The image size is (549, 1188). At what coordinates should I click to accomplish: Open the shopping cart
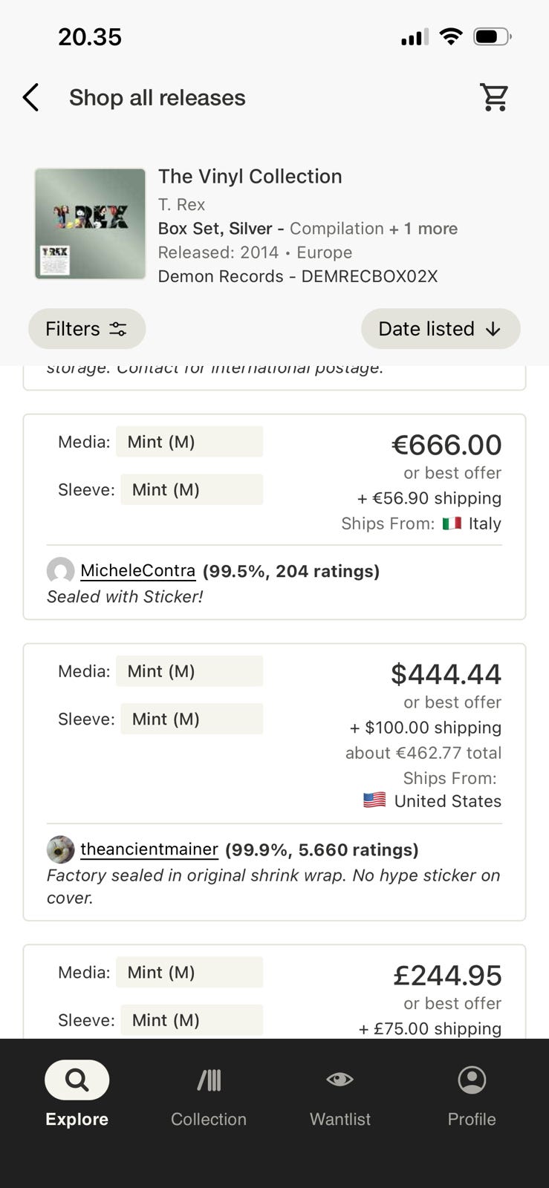494,97
